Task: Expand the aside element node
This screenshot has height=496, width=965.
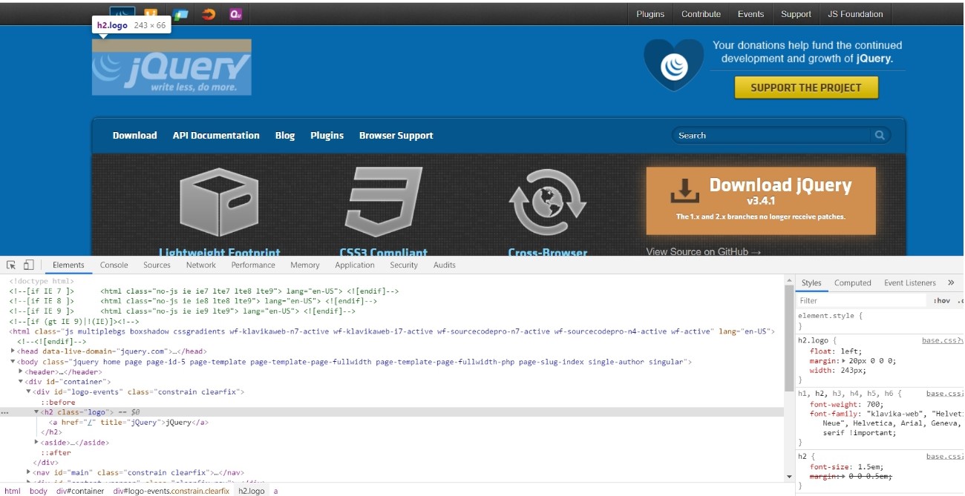Action: coord(36,442)
